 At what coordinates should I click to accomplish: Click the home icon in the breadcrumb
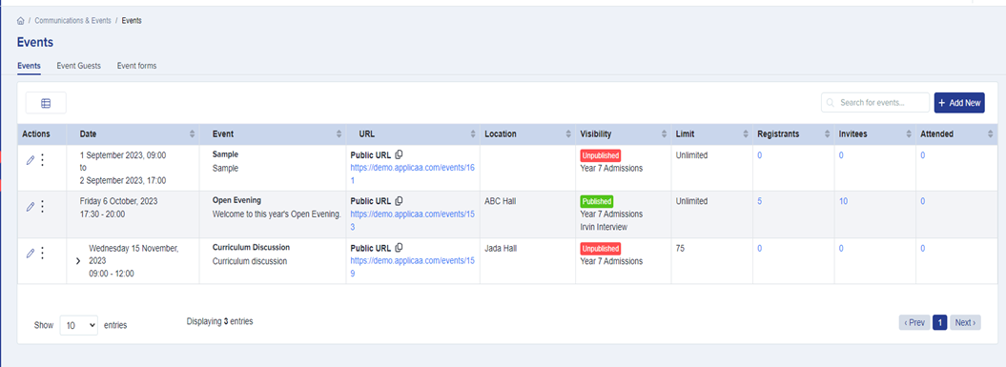pos(21,21)
